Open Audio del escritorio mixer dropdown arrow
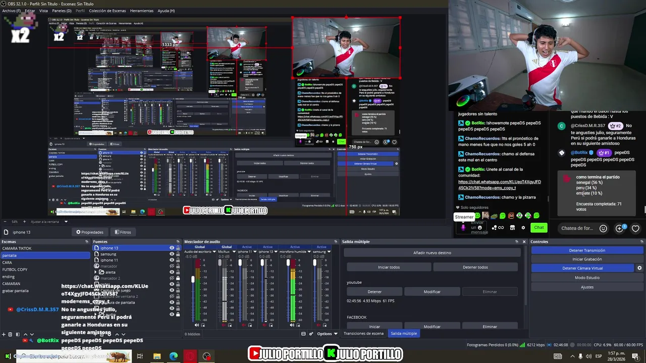The width and height of the screenshot is (646, 363). tap(214, 252)
